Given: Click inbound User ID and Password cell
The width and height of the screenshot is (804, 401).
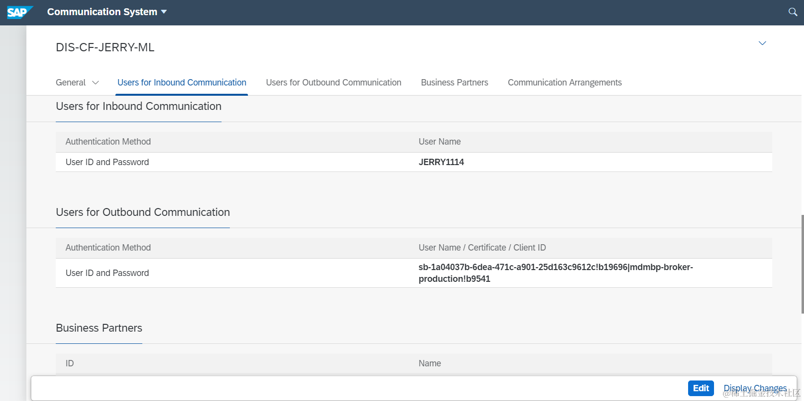Looking at the screenshot, I should (x=107, y=162).
